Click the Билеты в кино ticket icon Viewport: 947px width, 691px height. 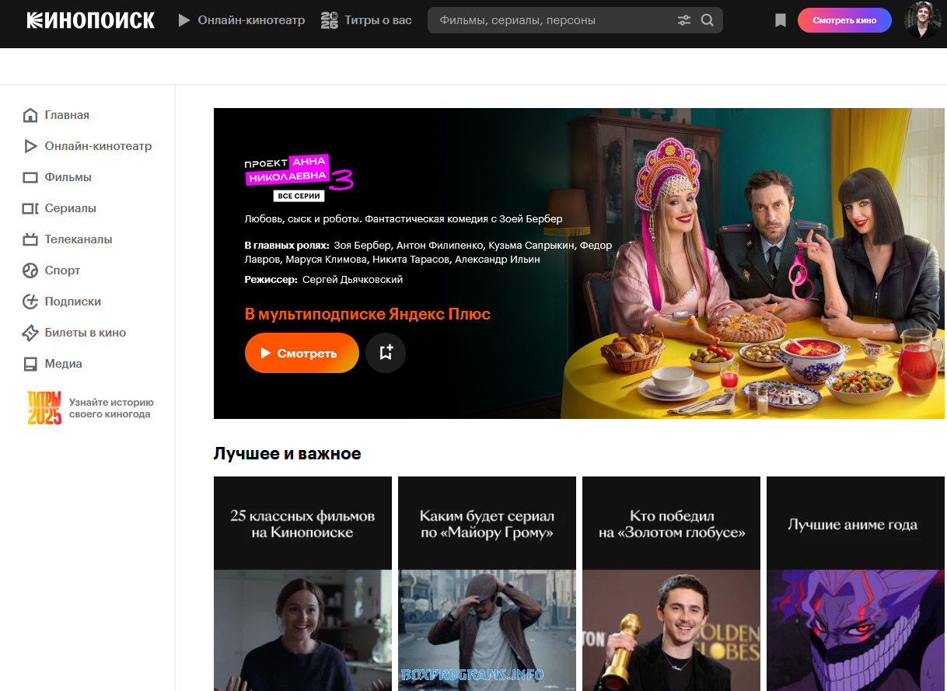[x=30, y=333]
